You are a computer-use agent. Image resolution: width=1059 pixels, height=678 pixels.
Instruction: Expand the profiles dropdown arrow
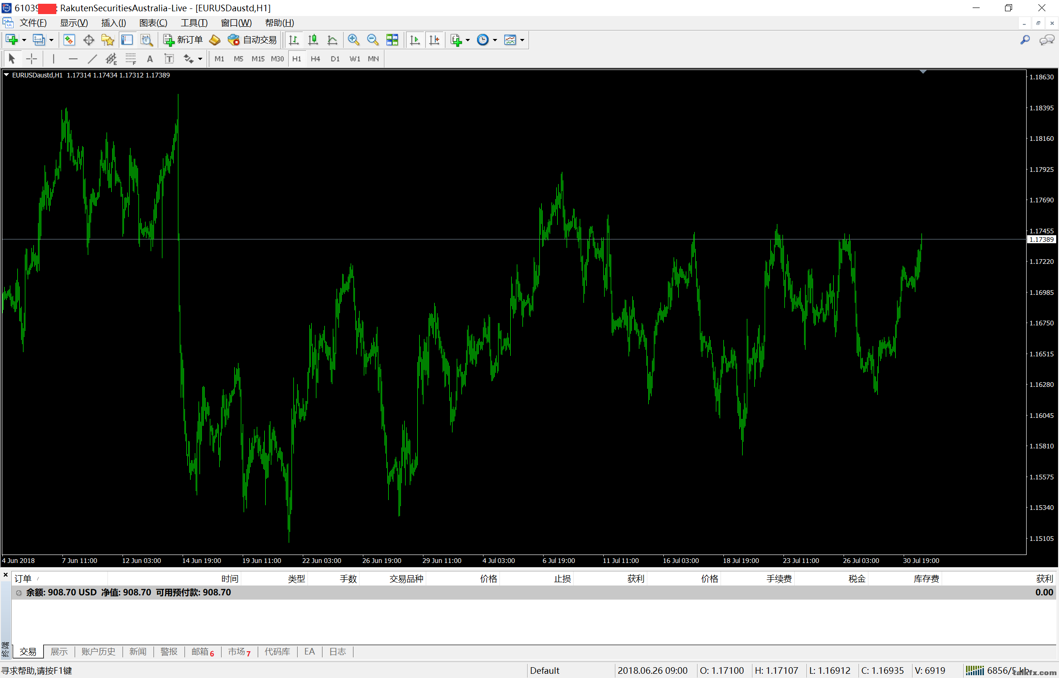point(51,40)
